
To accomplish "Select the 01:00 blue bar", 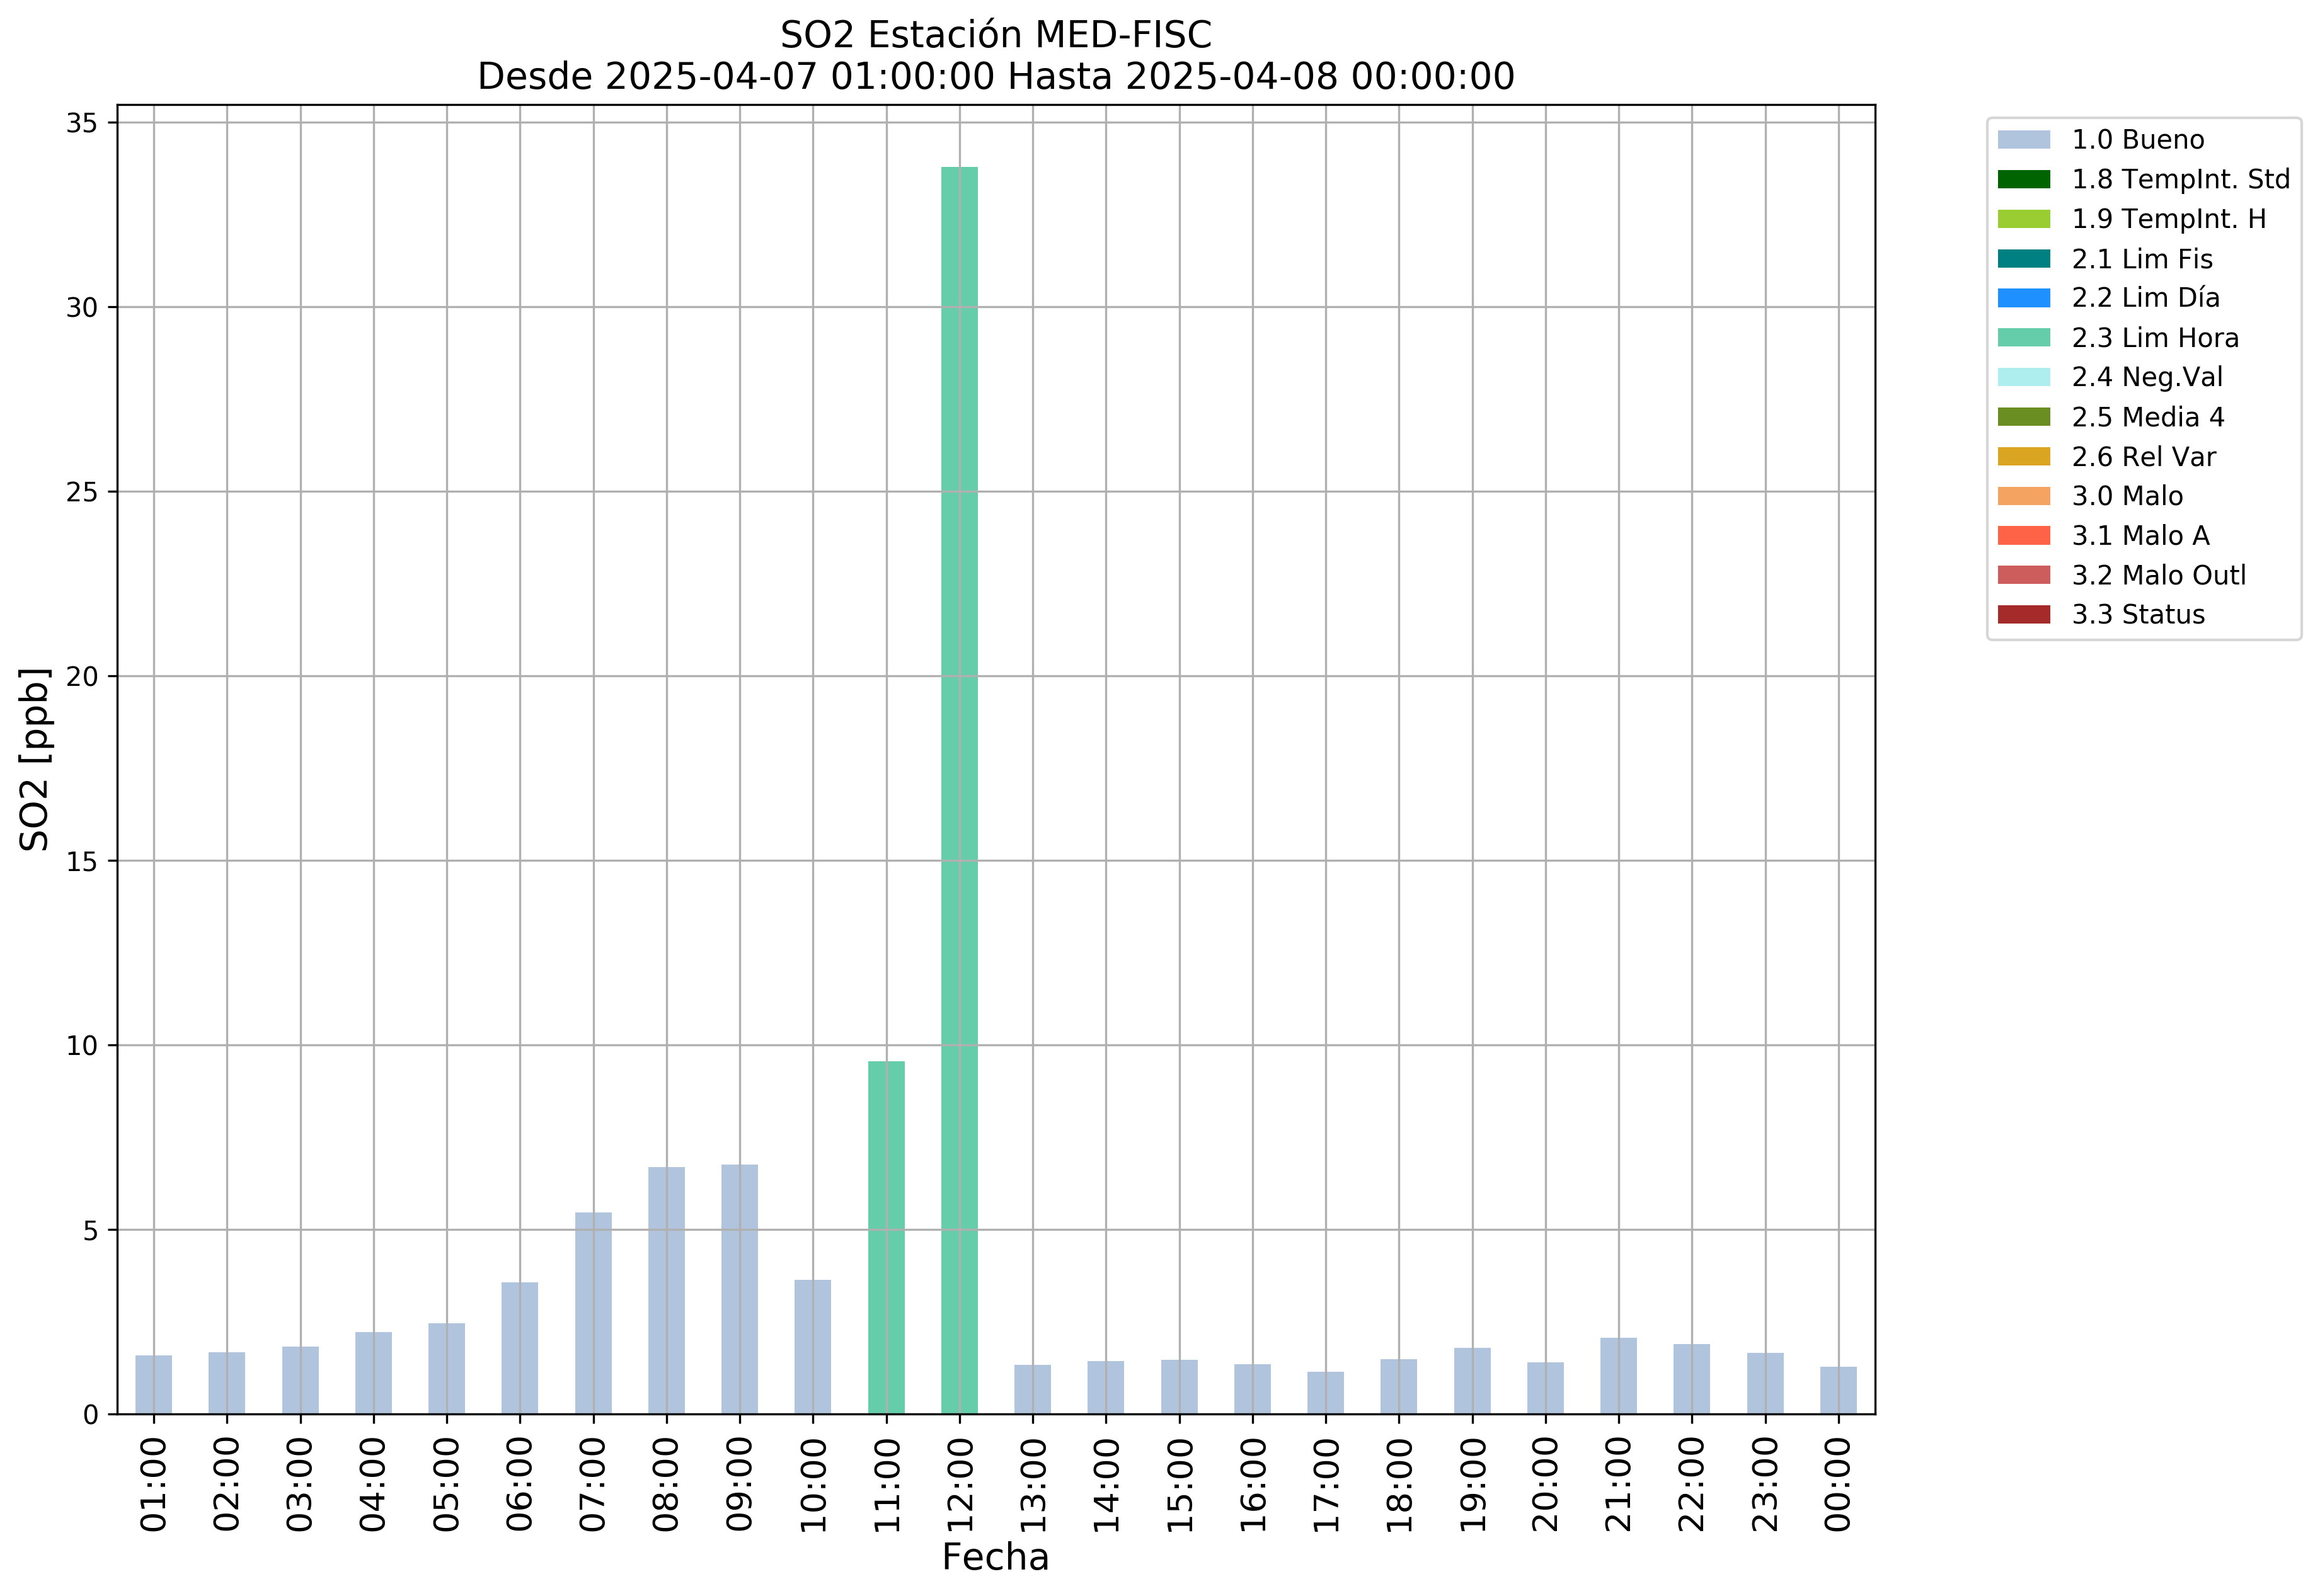I will pyautogui.click(x=153, y=1385).
